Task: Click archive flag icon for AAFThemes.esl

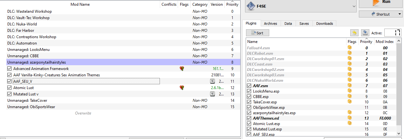Action: pyautogui.click(x=350, y=118)
